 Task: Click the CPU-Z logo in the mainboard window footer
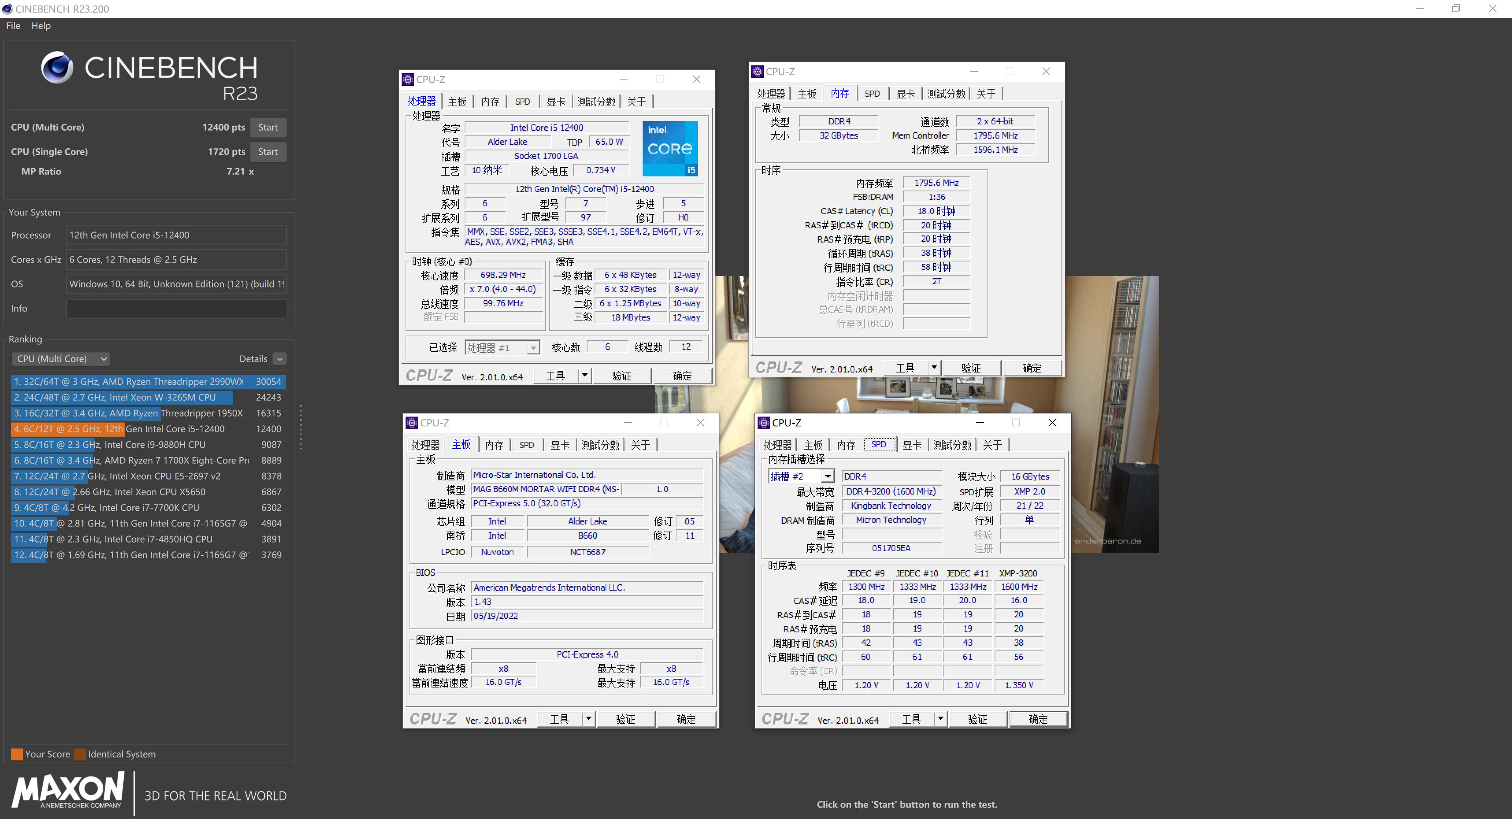[x=433, y=719]
